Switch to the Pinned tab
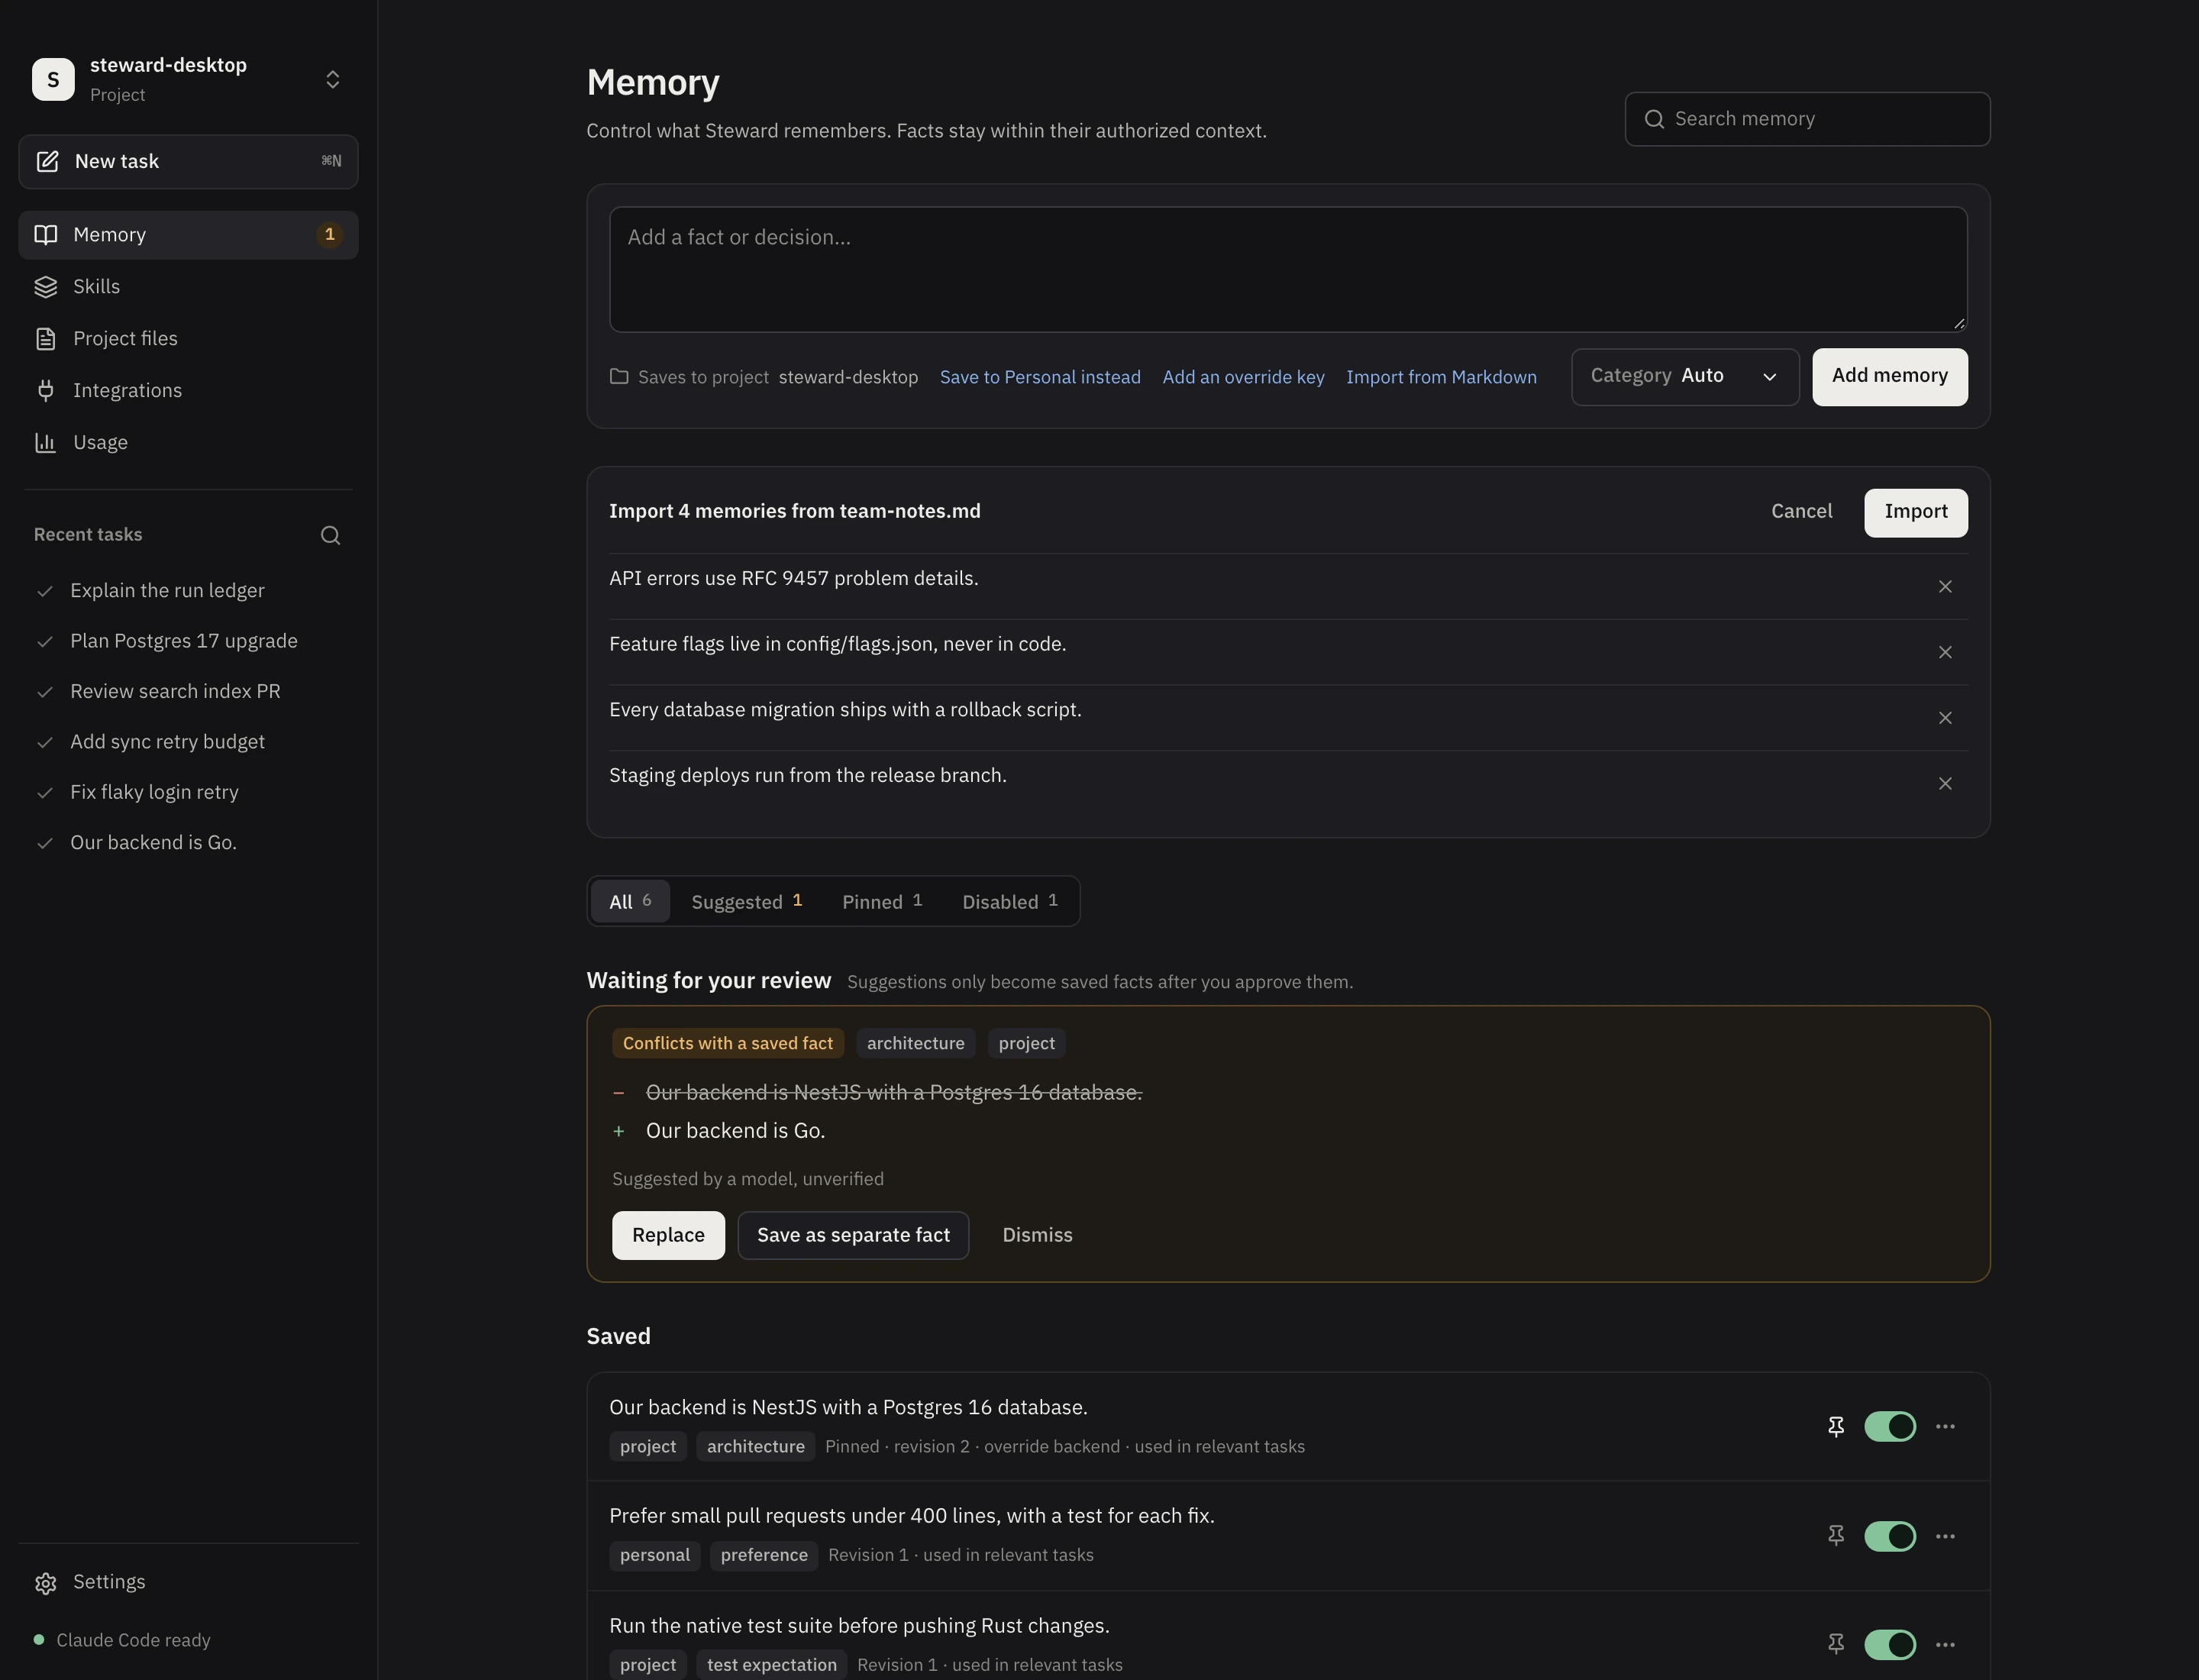This screenshot has height=1680, width=2199. (x=881, y=902)
